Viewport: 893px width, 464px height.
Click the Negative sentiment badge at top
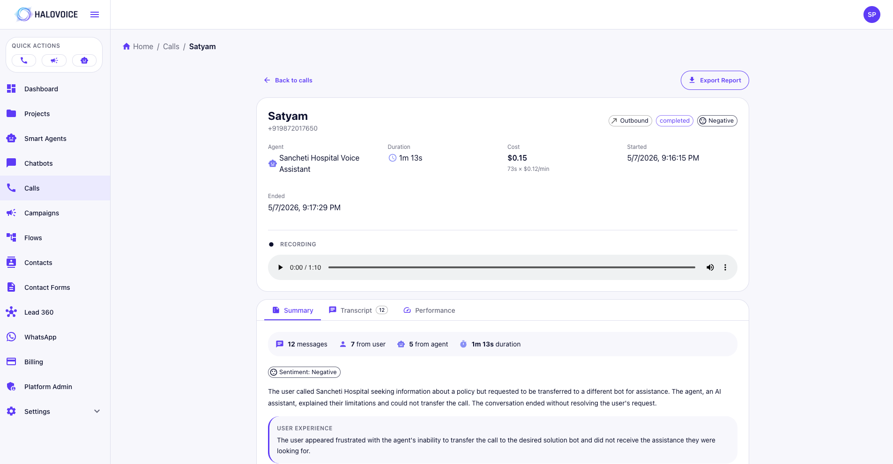pos(717,121)
